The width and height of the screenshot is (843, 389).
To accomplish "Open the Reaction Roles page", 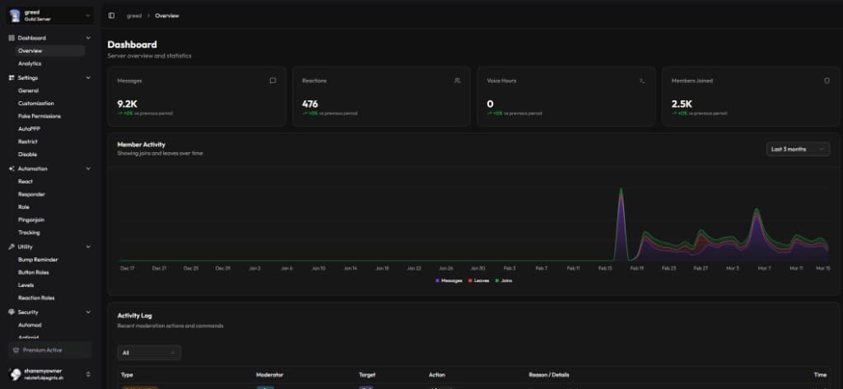I will pos(36,299).
